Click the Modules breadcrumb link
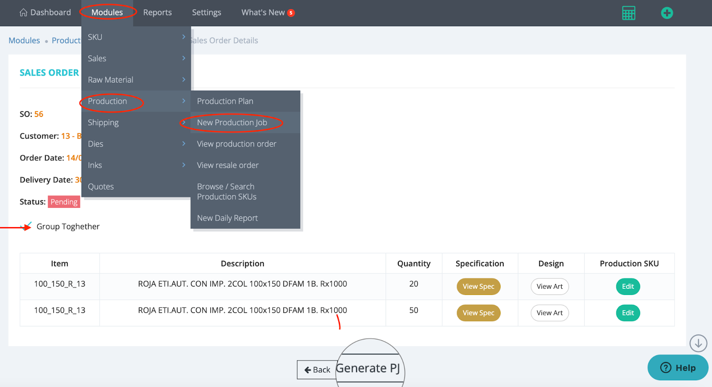 pyautogui.click(x=24, y=40)
